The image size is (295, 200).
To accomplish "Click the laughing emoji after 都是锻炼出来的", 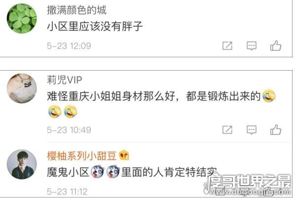I will [269, 96].
